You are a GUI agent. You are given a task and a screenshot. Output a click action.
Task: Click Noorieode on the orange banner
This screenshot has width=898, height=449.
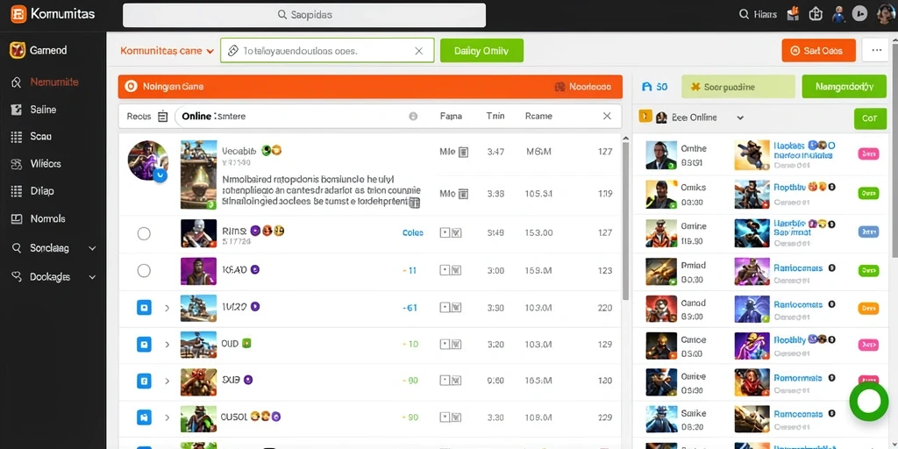coord(582,87)
